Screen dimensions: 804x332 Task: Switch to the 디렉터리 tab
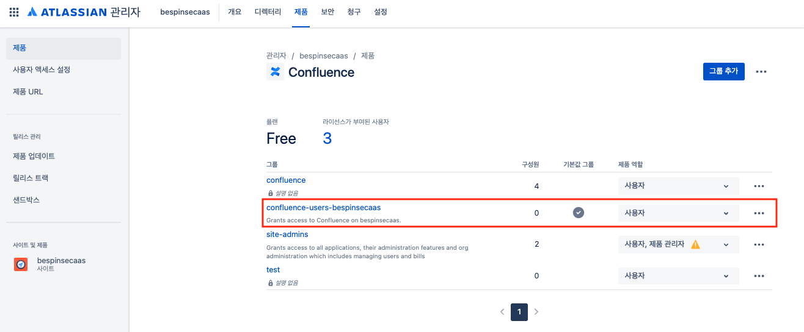pyautogui.click(x=268, y=12)
